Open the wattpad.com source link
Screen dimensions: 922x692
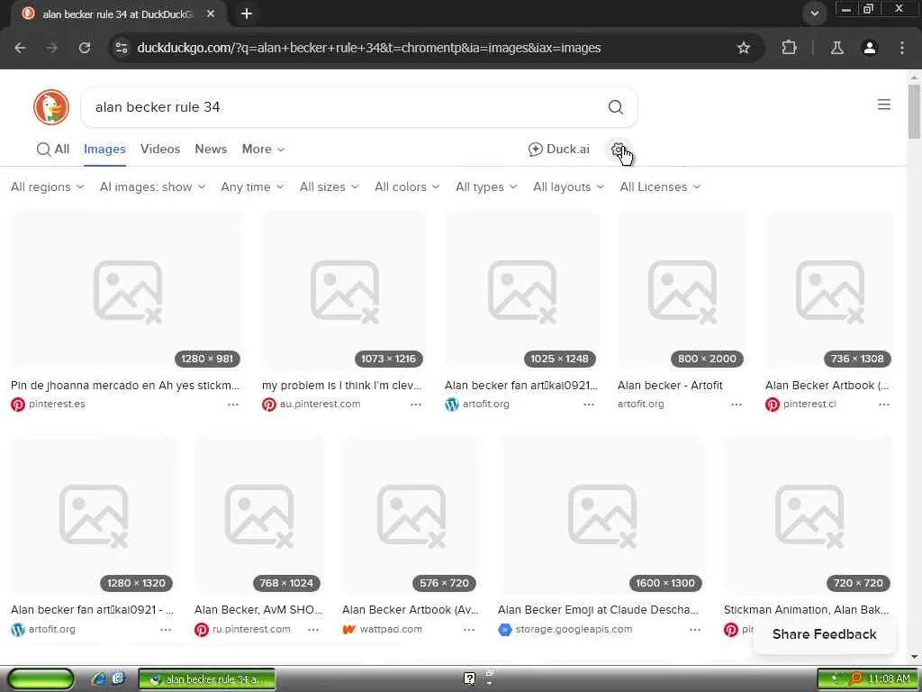(x=391, y=630)
